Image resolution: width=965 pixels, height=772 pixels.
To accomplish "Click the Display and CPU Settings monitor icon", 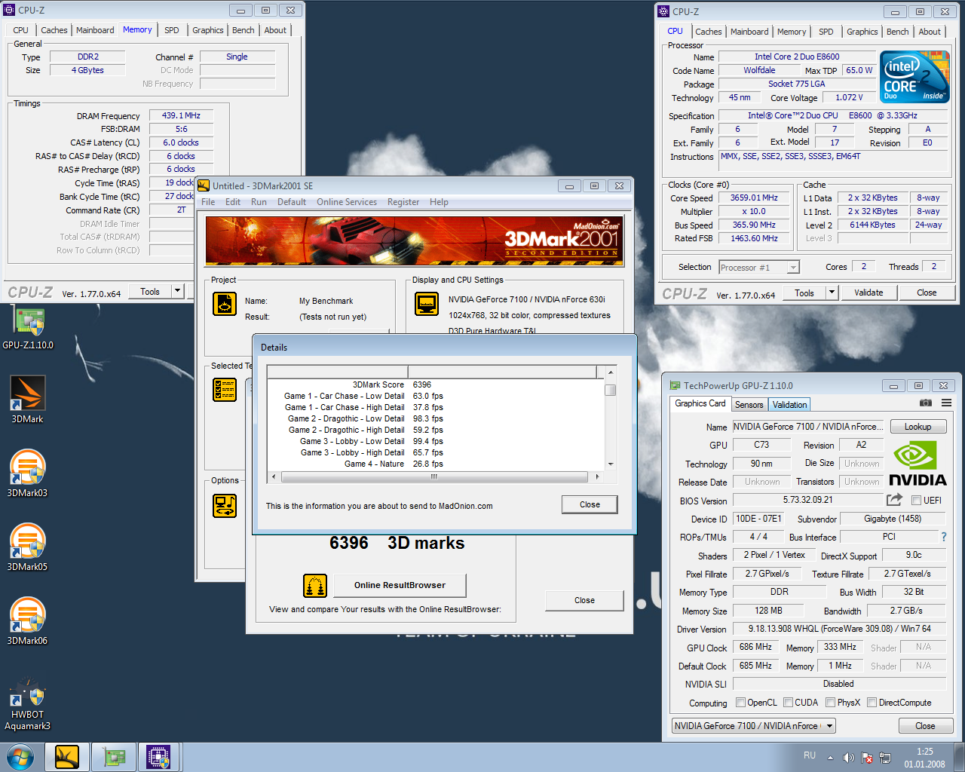I will (427, 303).
